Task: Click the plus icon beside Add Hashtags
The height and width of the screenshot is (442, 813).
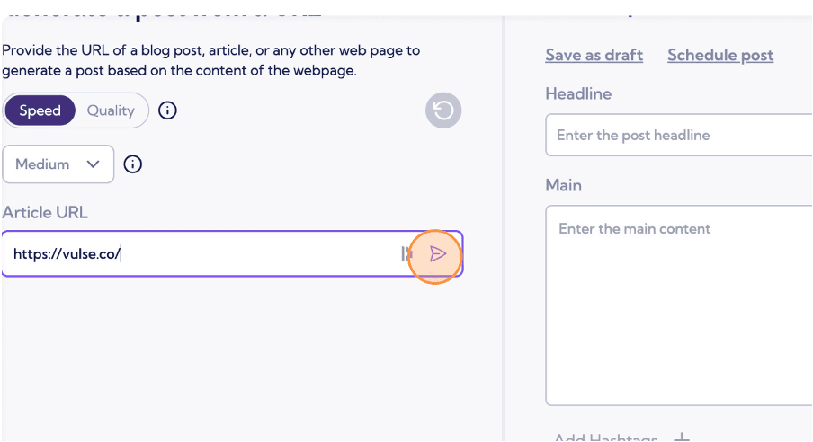Action: coord(682,438)
